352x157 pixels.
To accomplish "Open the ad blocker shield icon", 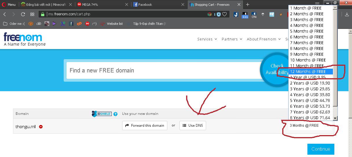I will click(x=219, y=14).
